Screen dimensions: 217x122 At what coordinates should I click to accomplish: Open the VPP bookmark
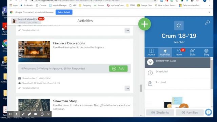[x=73, y=5]
